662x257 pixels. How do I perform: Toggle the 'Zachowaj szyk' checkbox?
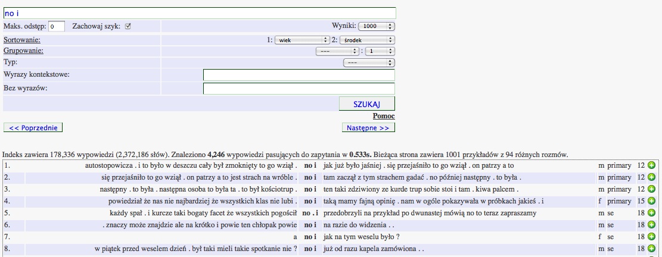point(128,26)
